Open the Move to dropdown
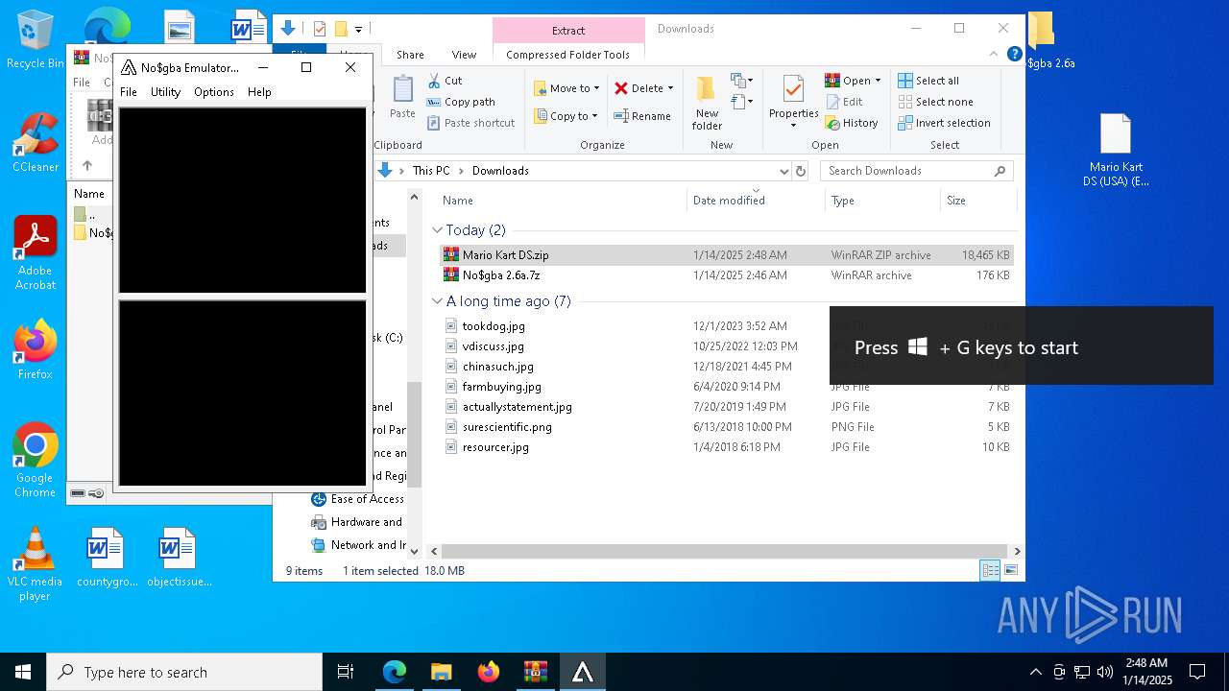The height and width of the screenshot is (691, 1229). pos(566,88)
